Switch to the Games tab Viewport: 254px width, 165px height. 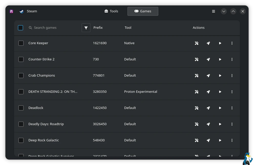tap(143, 11)
